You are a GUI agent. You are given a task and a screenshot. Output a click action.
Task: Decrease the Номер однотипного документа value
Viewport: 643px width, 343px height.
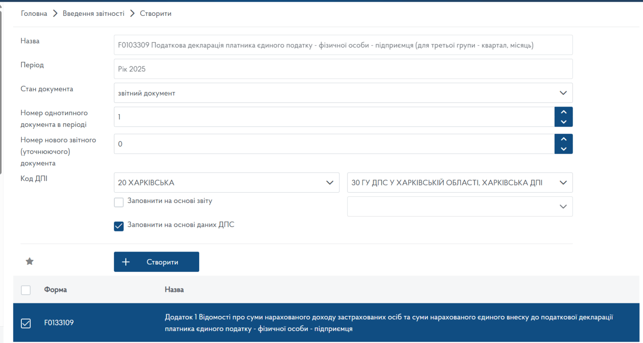tap(563, 122)
